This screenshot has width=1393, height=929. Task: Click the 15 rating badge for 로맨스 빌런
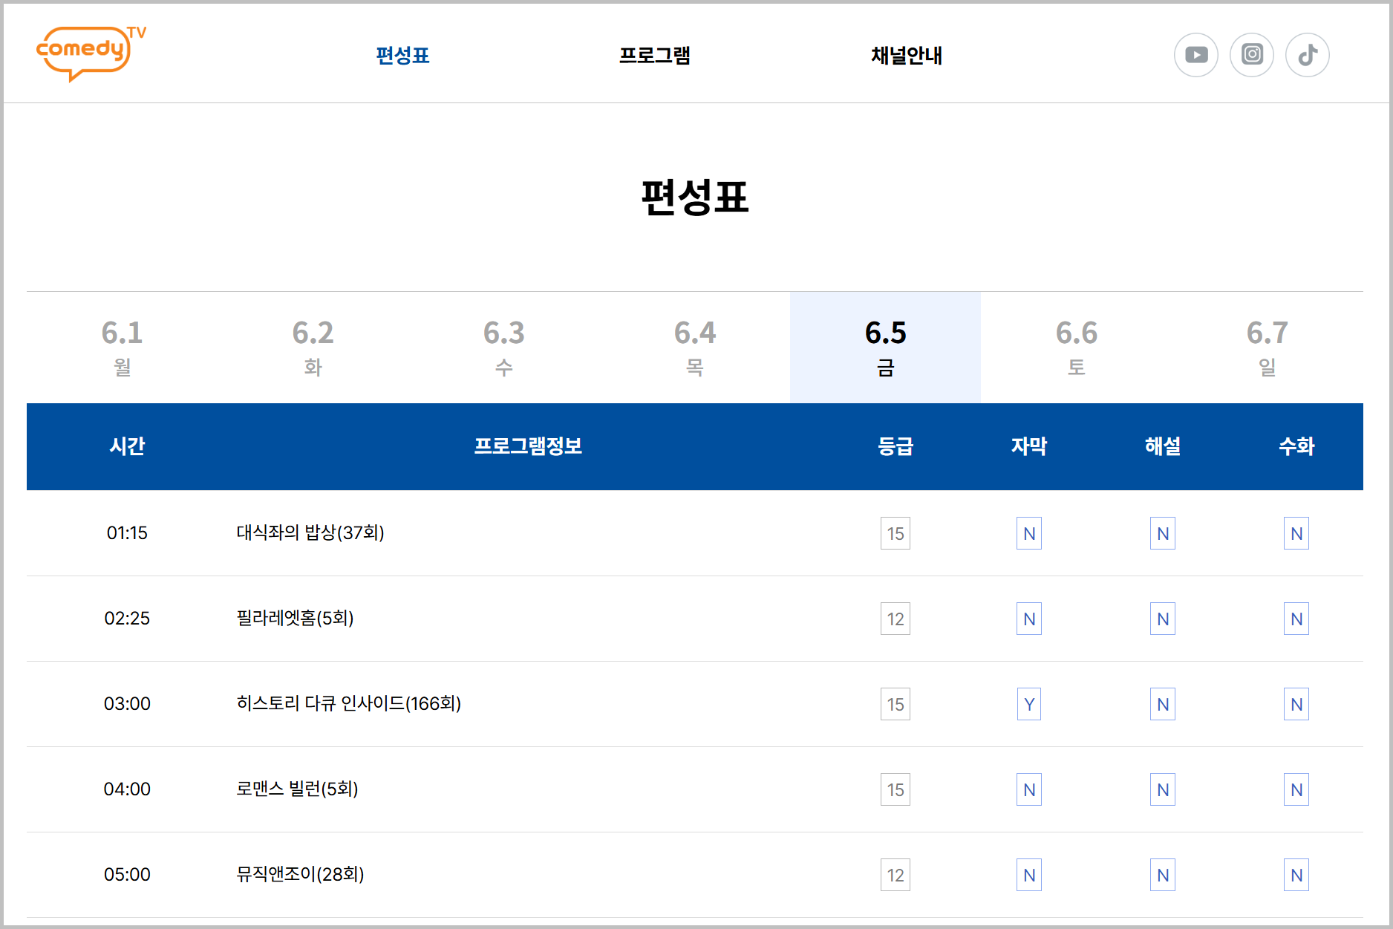895,789
